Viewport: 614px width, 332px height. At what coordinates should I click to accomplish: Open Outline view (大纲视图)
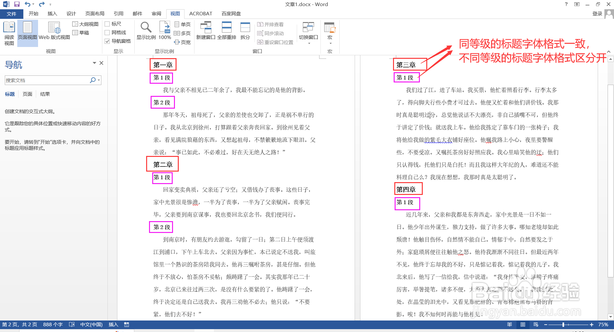click(85, 24)
